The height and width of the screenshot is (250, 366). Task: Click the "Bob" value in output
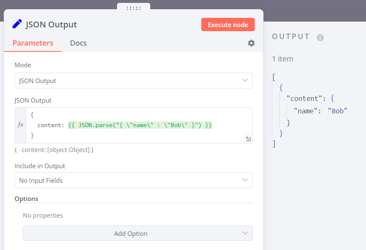[x=337, y=111]
